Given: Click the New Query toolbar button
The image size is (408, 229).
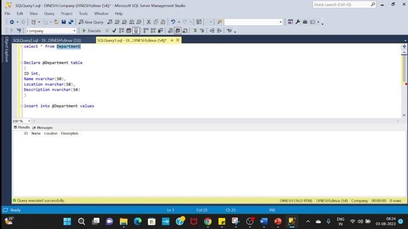Looking at the screenshot, I should [x=91, y=22].
